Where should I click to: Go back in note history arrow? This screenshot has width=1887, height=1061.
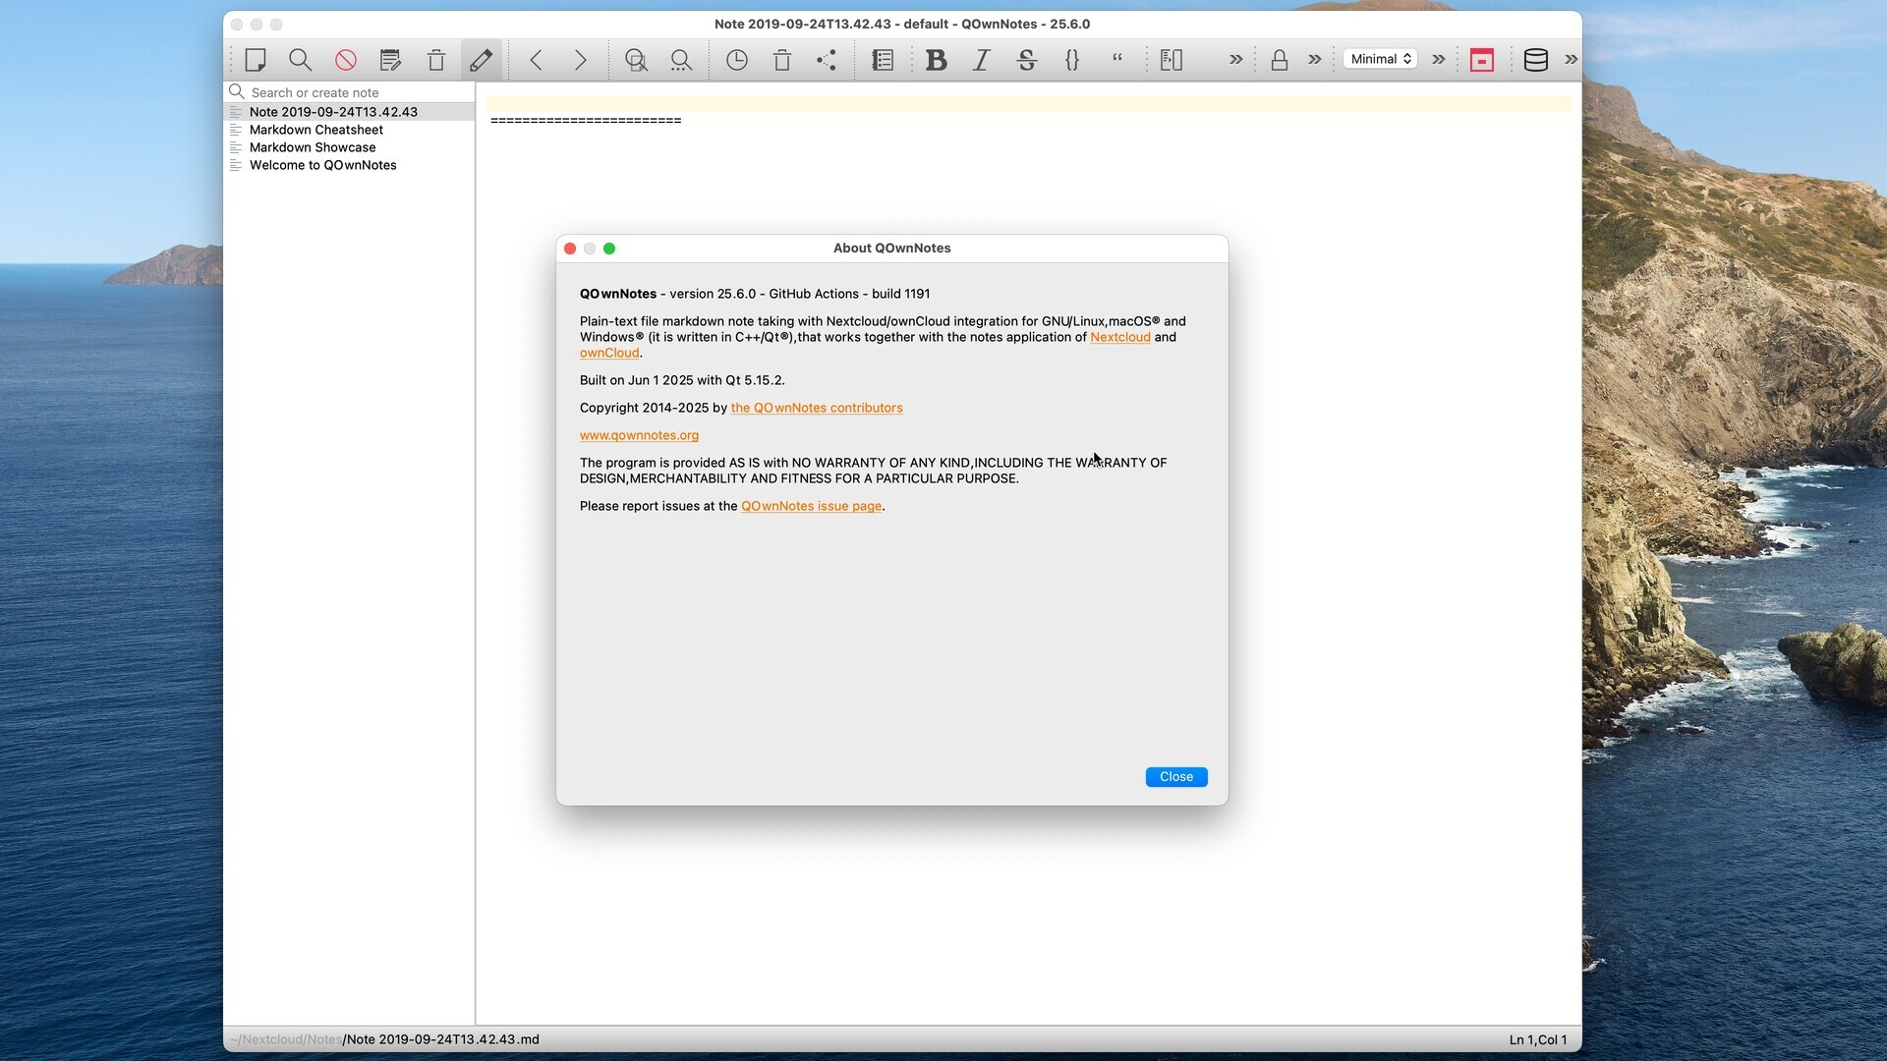click(537, 60)
